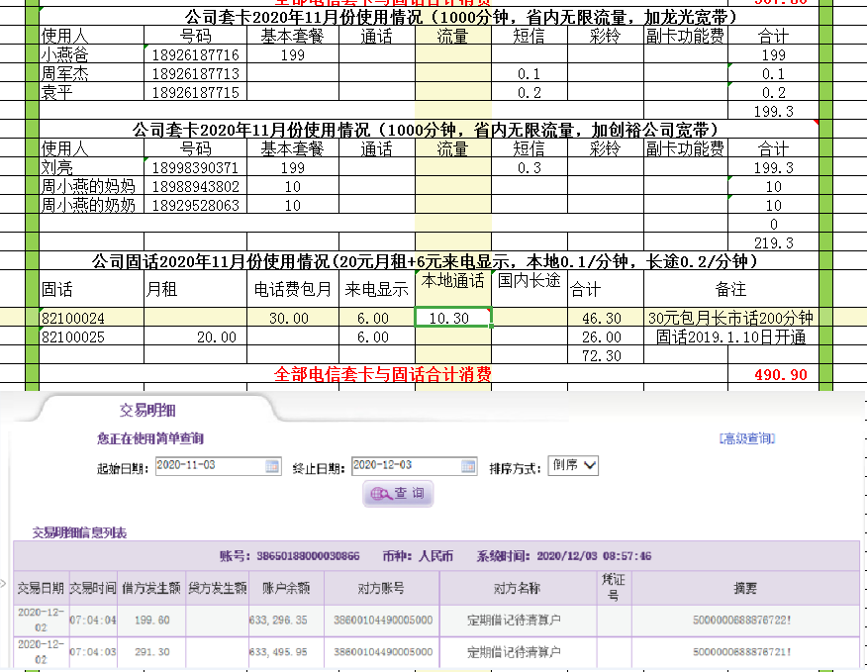Select the remark cell 30元包月长市话200分钟
Image resolution: width=867 pixels, height=672 pixels.
click(x=730, y=318)
